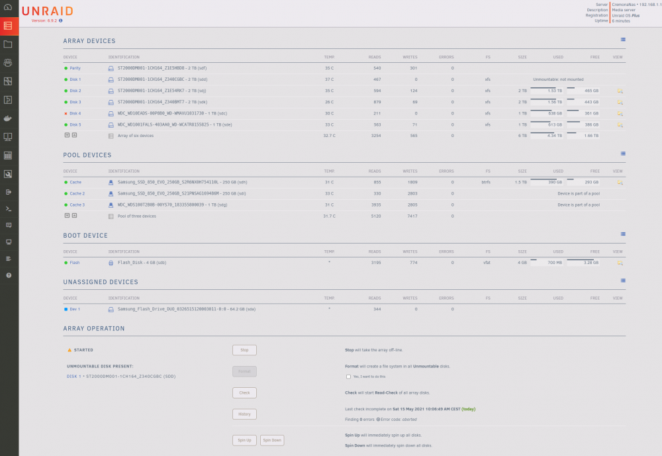Screen dimensions: 662x456
Task: Open the VMs dual-monitor icon in sidebar
Action: point(7,137)
